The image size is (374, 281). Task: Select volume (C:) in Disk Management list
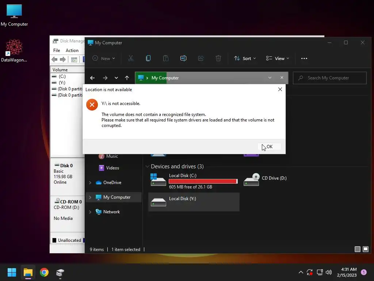point(62,76)
